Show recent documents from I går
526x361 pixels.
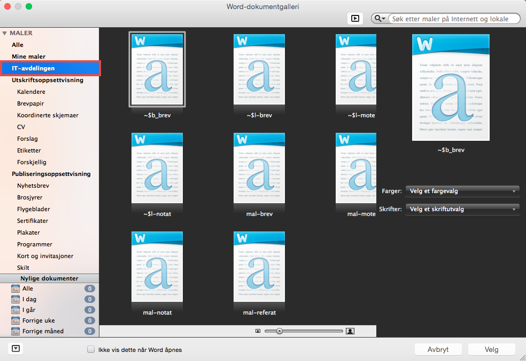pos(29,310)
